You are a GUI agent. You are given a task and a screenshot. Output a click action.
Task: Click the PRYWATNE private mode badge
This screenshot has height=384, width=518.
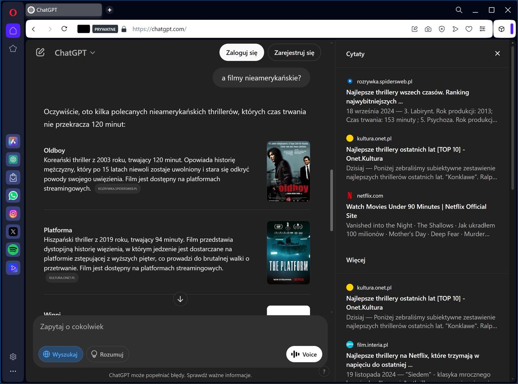105,29
